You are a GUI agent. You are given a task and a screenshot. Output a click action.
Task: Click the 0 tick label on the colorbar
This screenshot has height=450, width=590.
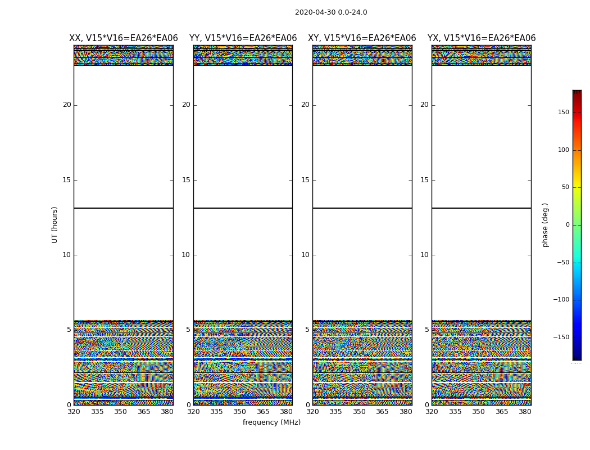[x=567, y=225]
